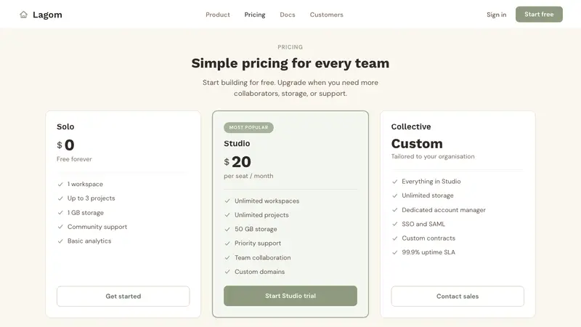Click the $20 Studio price
581x327 pixels.
[237, 161]
